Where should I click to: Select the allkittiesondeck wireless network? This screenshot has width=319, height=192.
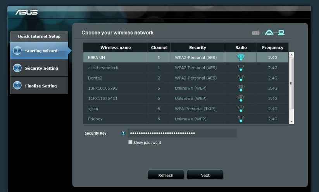186,68
